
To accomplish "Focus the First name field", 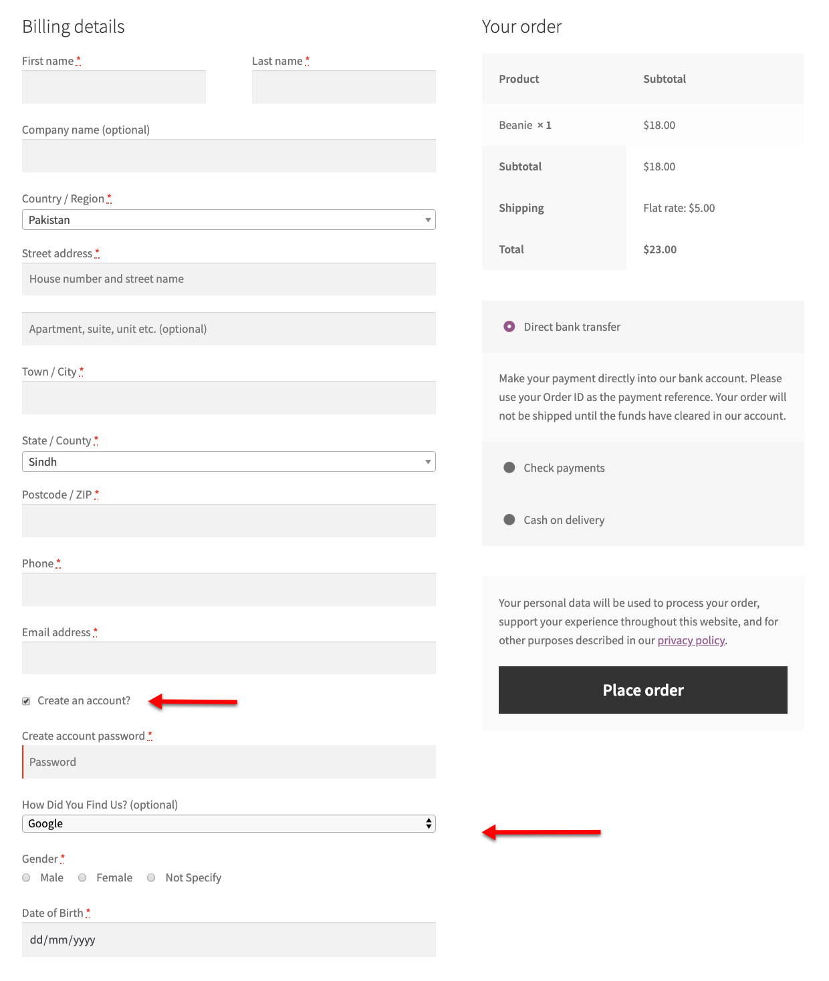I will click(x=114, y=87).
